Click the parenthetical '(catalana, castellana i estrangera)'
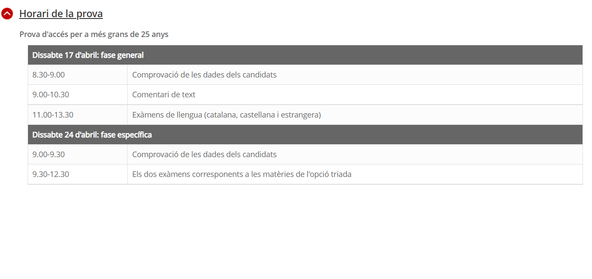The height and width of the screenshot is (279, 592). pyautogui.click(x=263, y=115)
